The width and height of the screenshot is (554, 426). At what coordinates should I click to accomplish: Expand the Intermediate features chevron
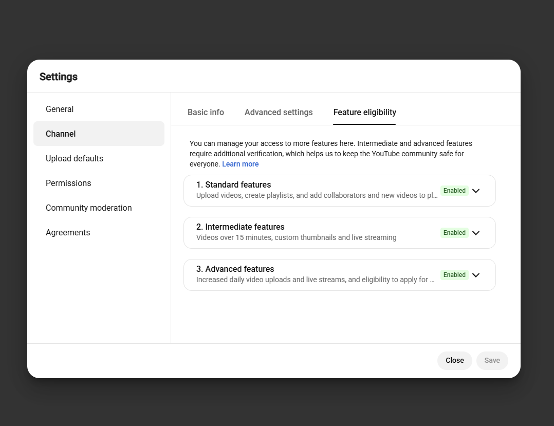tap(476, 233)
